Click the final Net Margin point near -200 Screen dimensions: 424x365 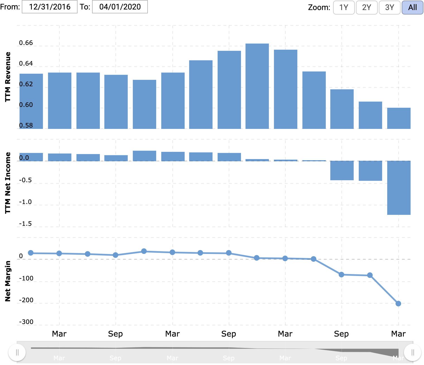398,304
